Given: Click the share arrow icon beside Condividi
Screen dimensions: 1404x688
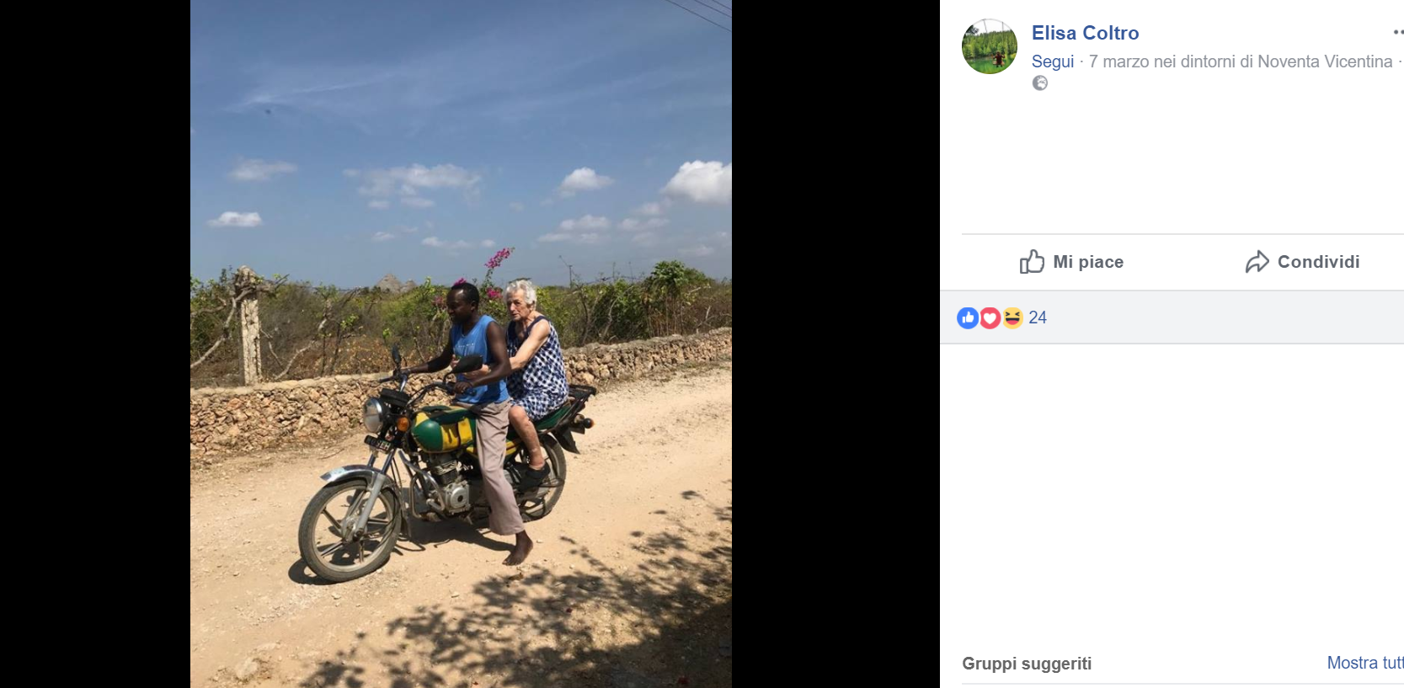Looking at the screenshot, I should [1257, 262].
